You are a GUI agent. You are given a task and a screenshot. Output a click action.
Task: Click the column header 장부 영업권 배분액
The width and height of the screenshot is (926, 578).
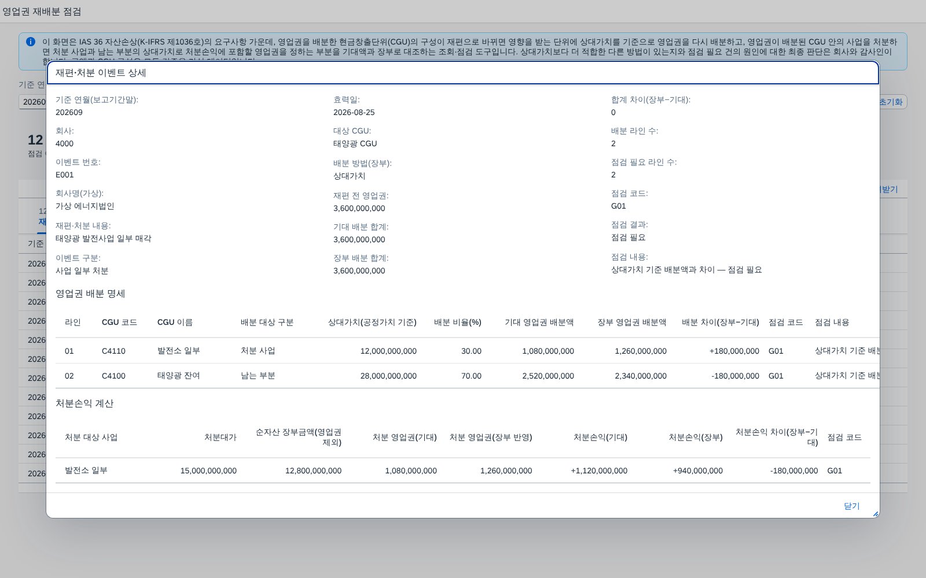tap(632, 323)
